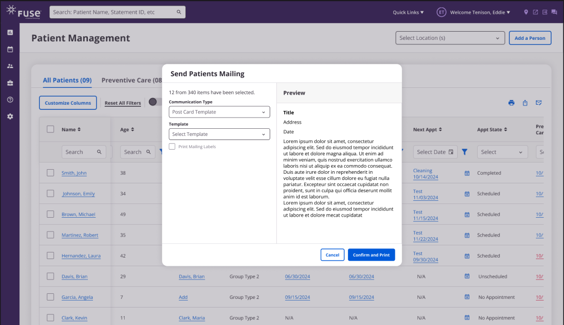Tick the select-all checkbox in table header
The width and height of the screenshot is (564, 325).
51,129
